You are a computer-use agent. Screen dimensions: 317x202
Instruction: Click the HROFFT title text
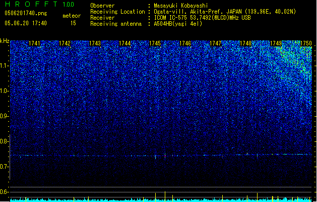coord(31,4)
